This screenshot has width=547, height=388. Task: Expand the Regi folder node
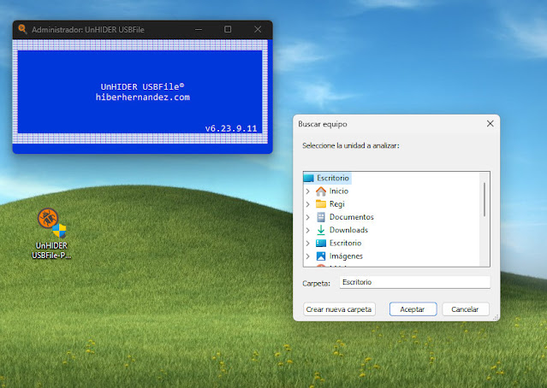pyautogui.click(x=307, y=204)
